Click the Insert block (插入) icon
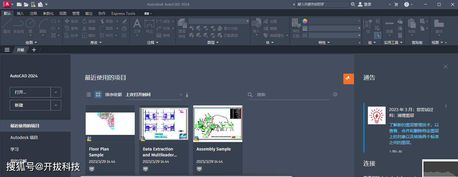This screenshot has height=177, width=458. 256,25
